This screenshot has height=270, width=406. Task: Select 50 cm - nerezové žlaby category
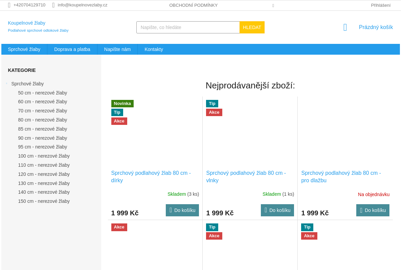pyautogui.click(x=43, y=93)
